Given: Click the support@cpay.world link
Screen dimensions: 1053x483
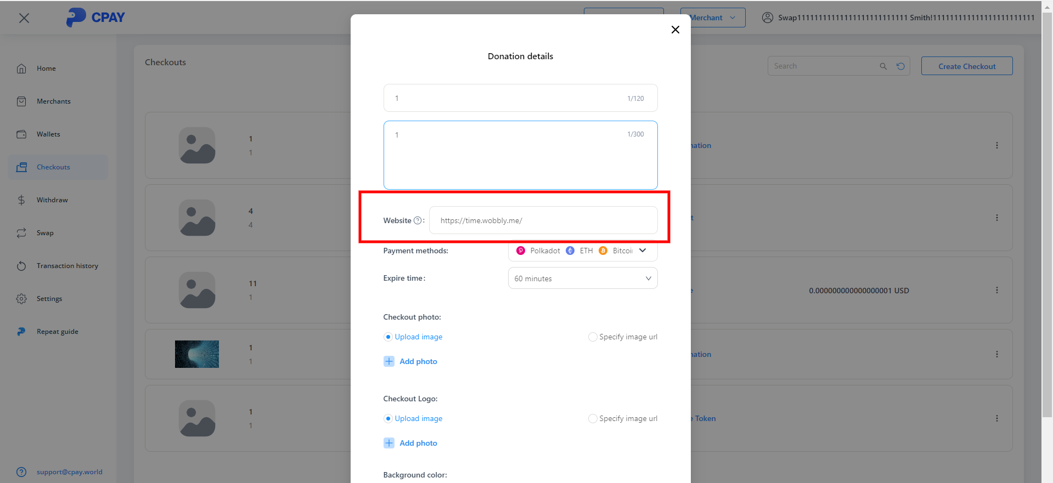Looking at the screenshot, I should click(69, 472).
